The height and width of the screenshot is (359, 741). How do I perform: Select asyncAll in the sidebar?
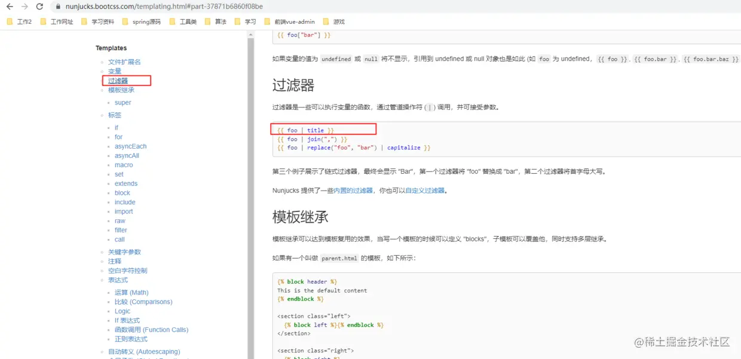click(127, 156)
